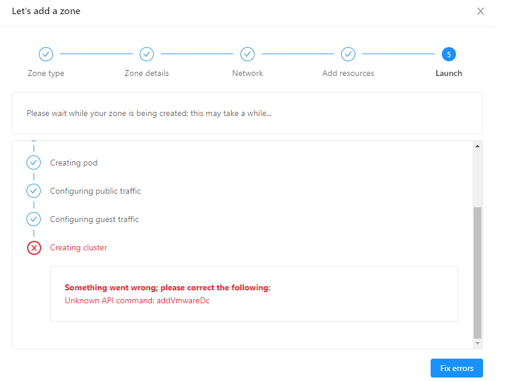Click the Zone details completed checkmark icon
This screenshot has width=509, height=381.
(x=146, y=54)
